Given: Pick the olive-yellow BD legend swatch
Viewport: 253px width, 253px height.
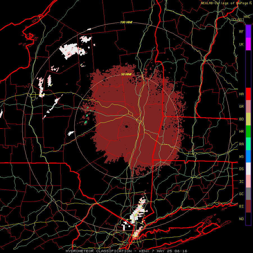Looking at the screenshot, I should [248, 119].
